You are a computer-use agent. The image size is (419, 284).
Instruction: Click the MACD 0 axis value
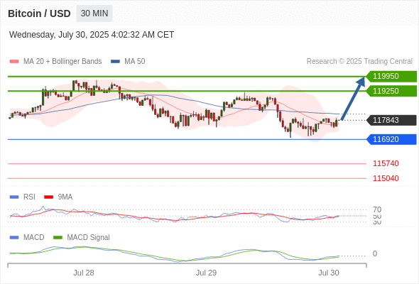[375, 253]
